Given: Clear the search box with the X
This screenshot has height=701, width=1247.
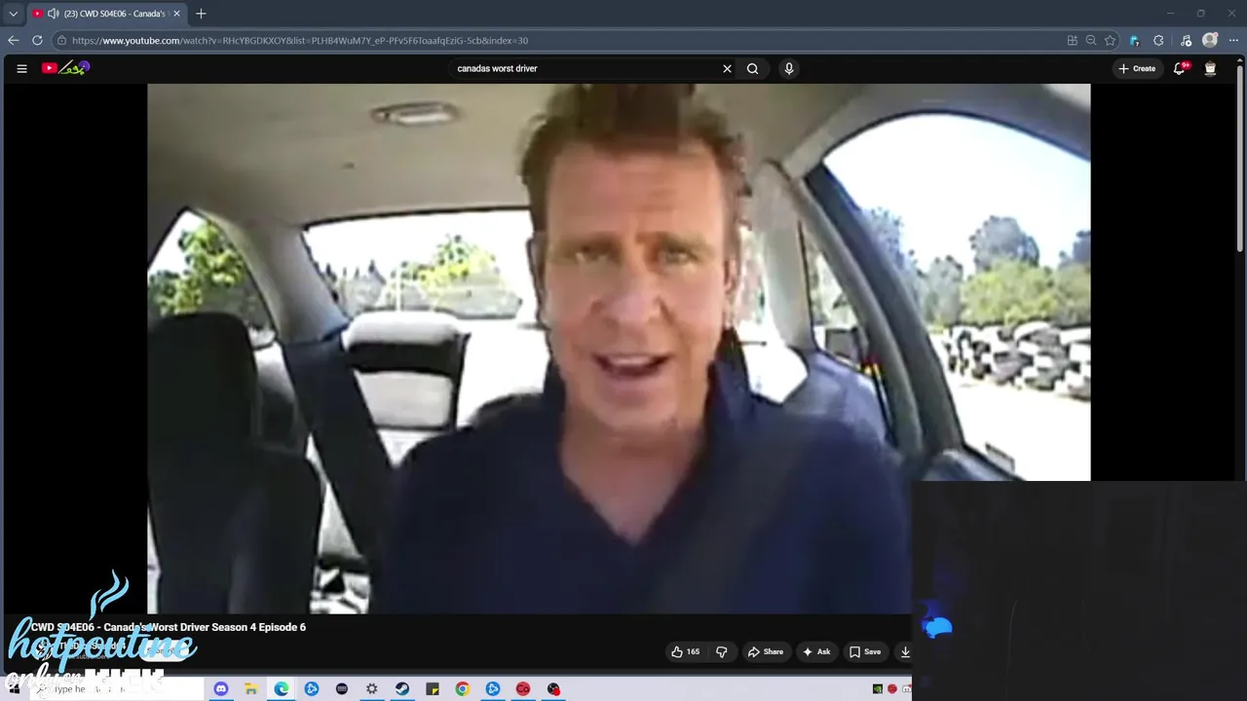Looking at the screenshot, I should coord(727,68).
